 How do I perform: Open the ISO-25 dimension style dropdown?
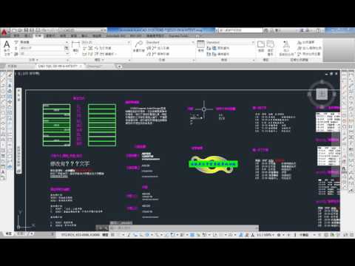pyautogui.click(x=106, y=42)
